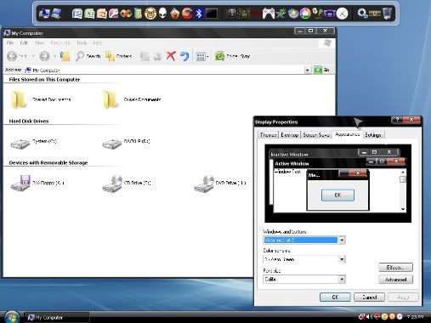The width and height of the screenshot is (431, 323).
Task: Select the user's Documents folder icon
Action: click(111, 99)
